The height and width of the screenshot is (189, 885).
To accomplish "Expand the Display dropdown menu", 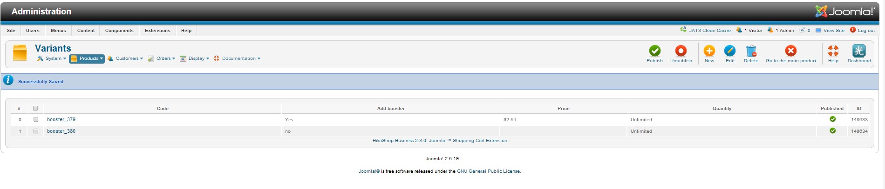I will point(195,59).
